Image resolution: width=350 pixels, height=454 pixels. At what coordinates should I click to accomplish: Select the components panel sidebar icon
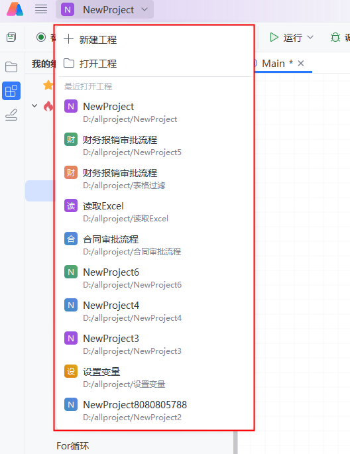coord(11,91)
